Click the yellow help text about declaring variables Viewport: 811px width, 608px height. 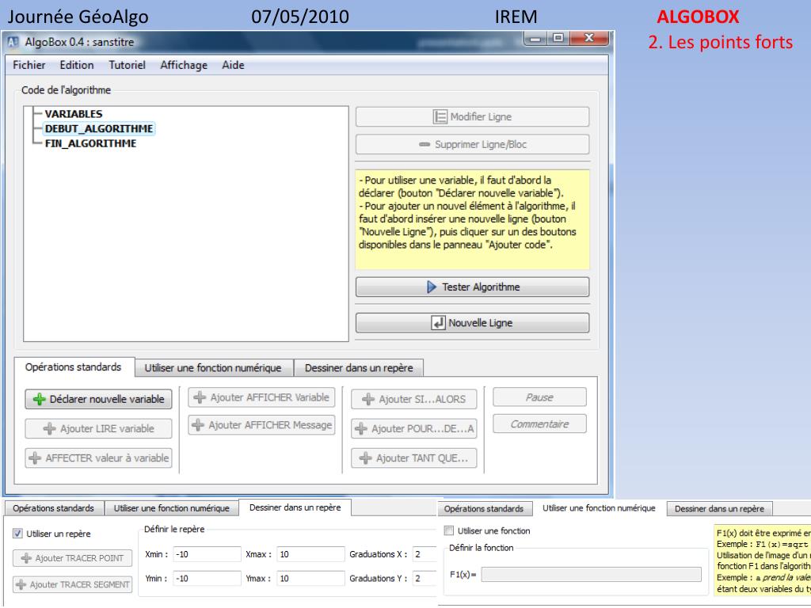click(x=472, y=219)
